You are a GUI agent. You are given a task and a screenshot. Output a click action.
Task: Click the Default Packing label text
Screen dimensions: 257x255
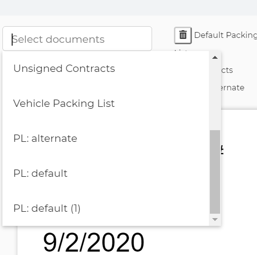[225, 35]
